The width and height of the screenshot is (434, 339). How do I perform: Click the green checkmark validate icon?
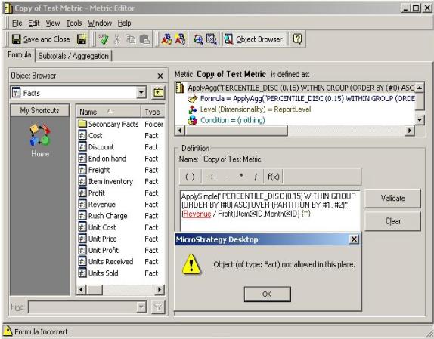[104, 39]
